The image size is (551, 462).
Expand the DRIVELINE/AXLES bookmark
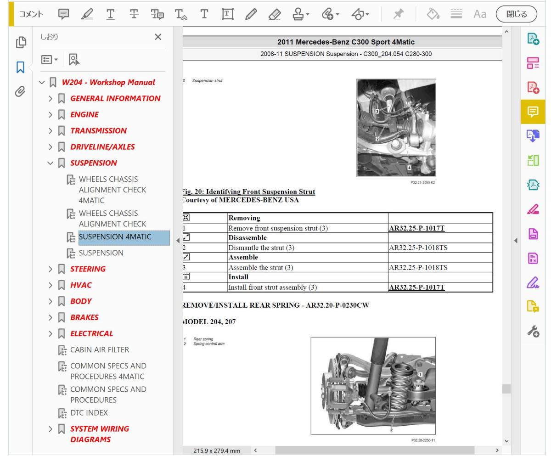coord(51,147)
